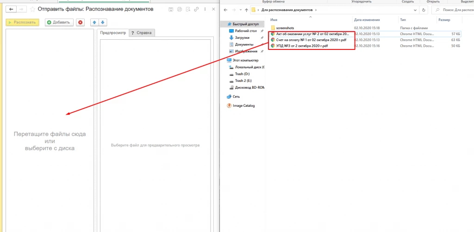
Task: Sort by the Тип column header
Action: 402,20
